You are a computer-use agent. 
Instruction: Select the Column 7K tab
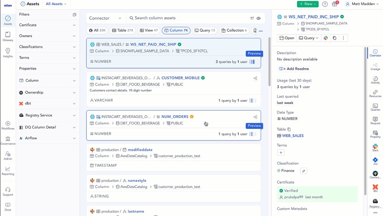coord(176,30)
